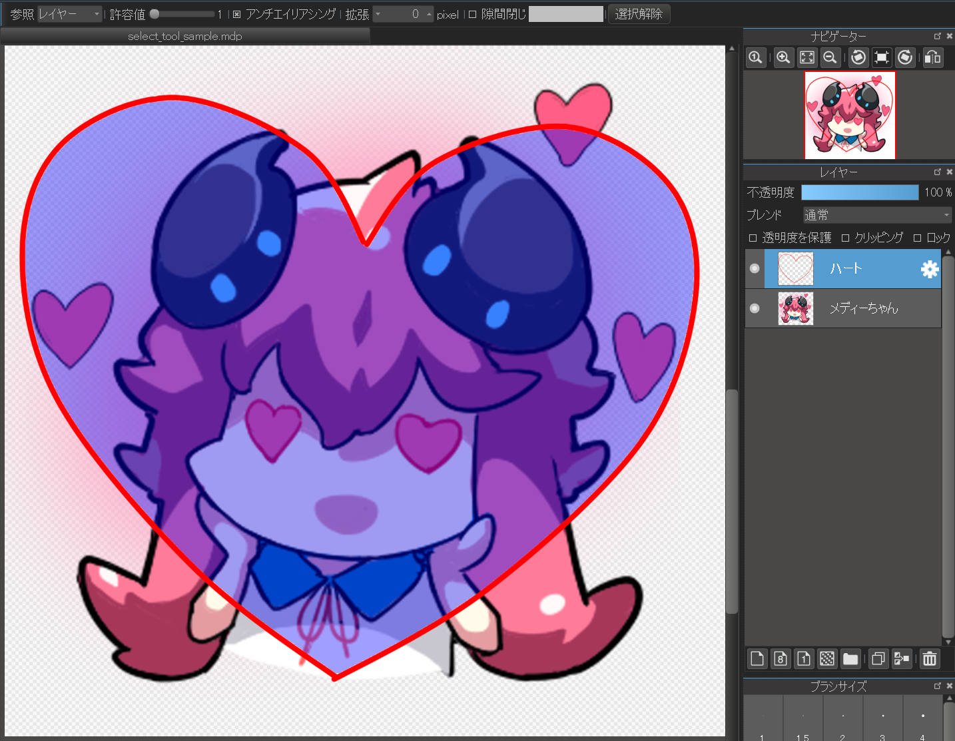Undock the ブラシサイズ panel
Image resolution: width=955 pixels, height=741 pixels.
tap(938, 686)
